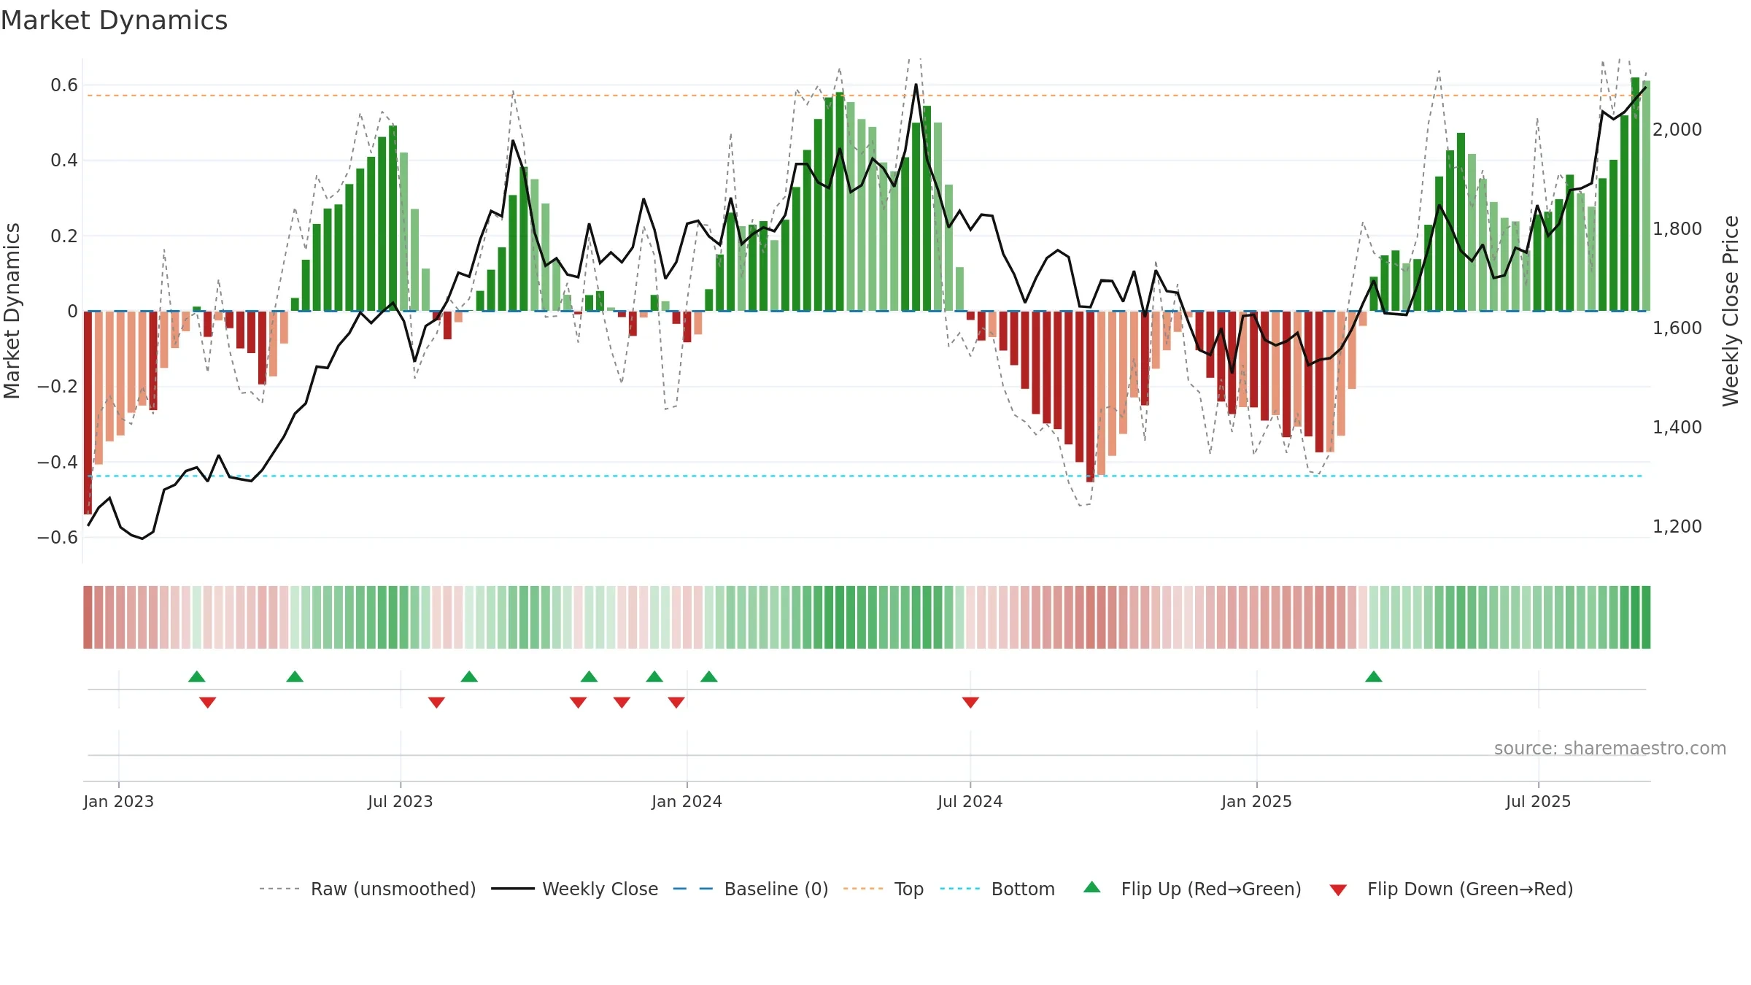Screen dimensions: 1751x985
Task: Click the flip-down marker at Jul 2024
Action: pos(970,702)
